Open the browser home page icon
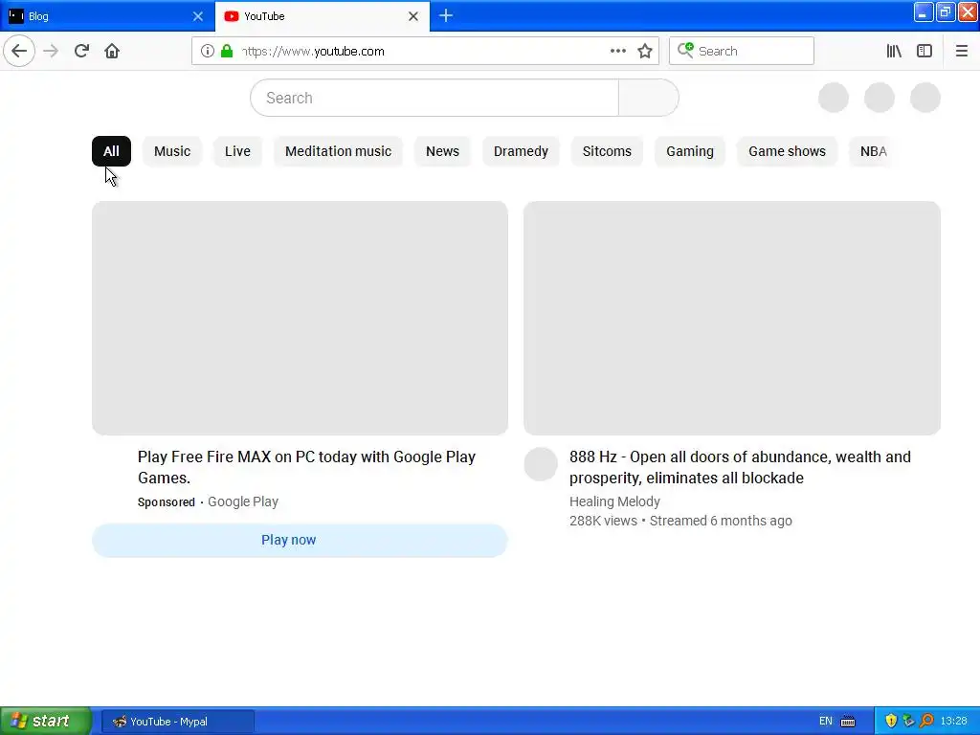Screen dimensions: 980x735 (112, 51)
